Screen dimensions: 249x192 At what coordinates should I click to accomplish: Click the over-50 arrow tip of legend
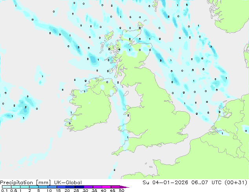click(x=124, y=187)
